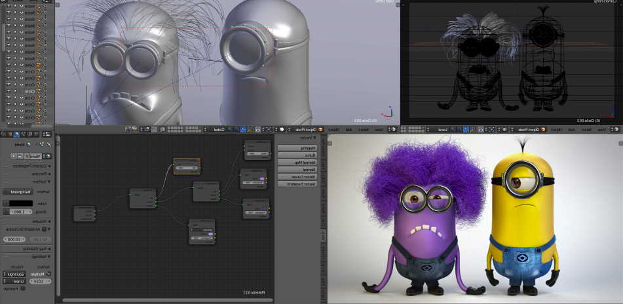The image size is (623, 304).
Task: Open Select menu in camera view header
Action: (x=586, y=129)
